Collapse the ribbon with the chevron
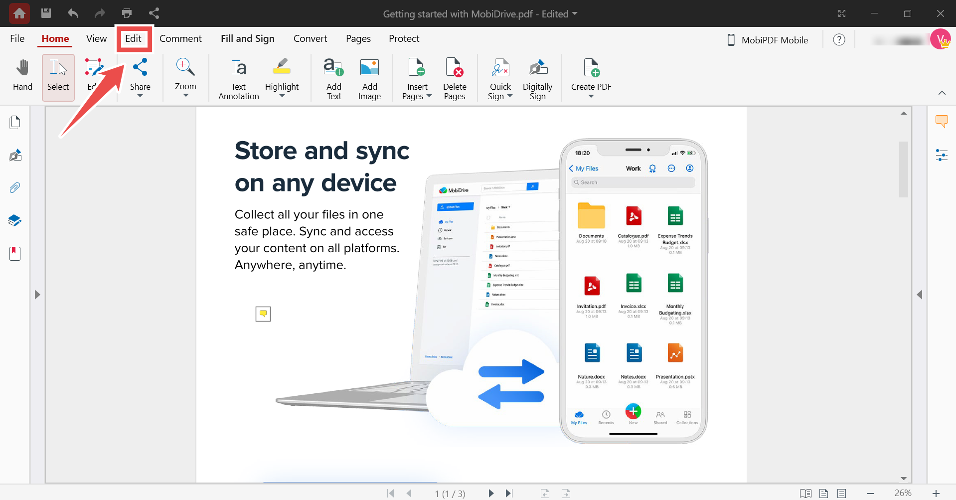 (942, 92)
